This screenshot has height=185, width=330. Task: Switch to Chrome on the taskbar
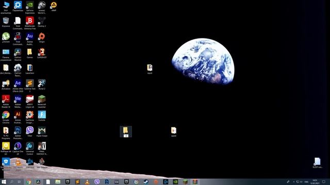29,182
